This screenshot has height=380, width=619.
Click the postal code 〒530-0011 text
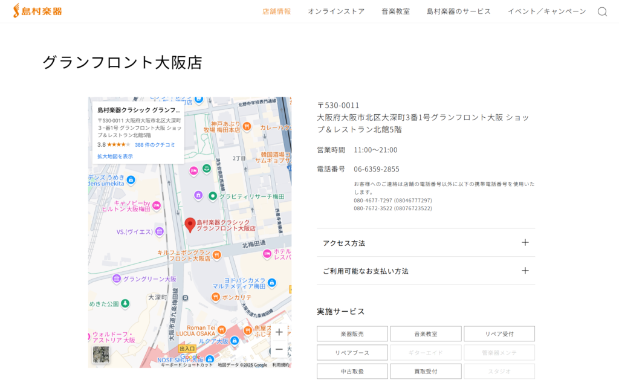point(339,105)
